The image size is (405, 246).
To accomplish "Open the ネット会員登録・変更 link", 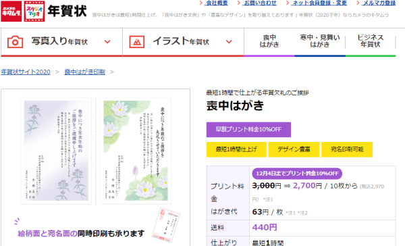I will coord(319,3).
